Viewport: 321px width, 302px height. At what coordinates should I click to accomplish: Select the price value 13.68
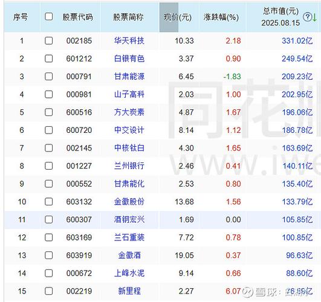[184, 202]
